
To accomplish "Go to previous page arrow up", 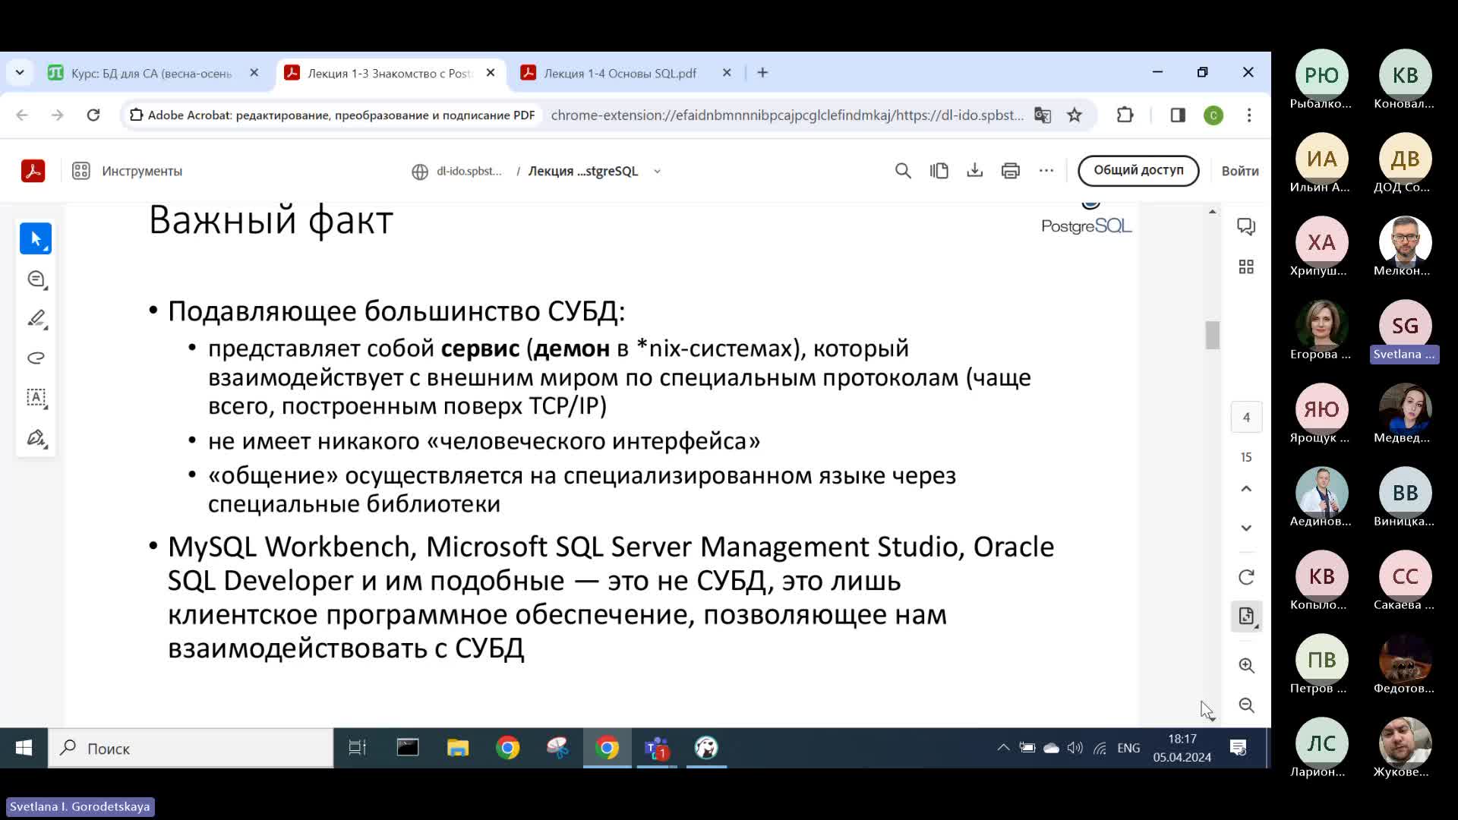I will (1246, 489).
